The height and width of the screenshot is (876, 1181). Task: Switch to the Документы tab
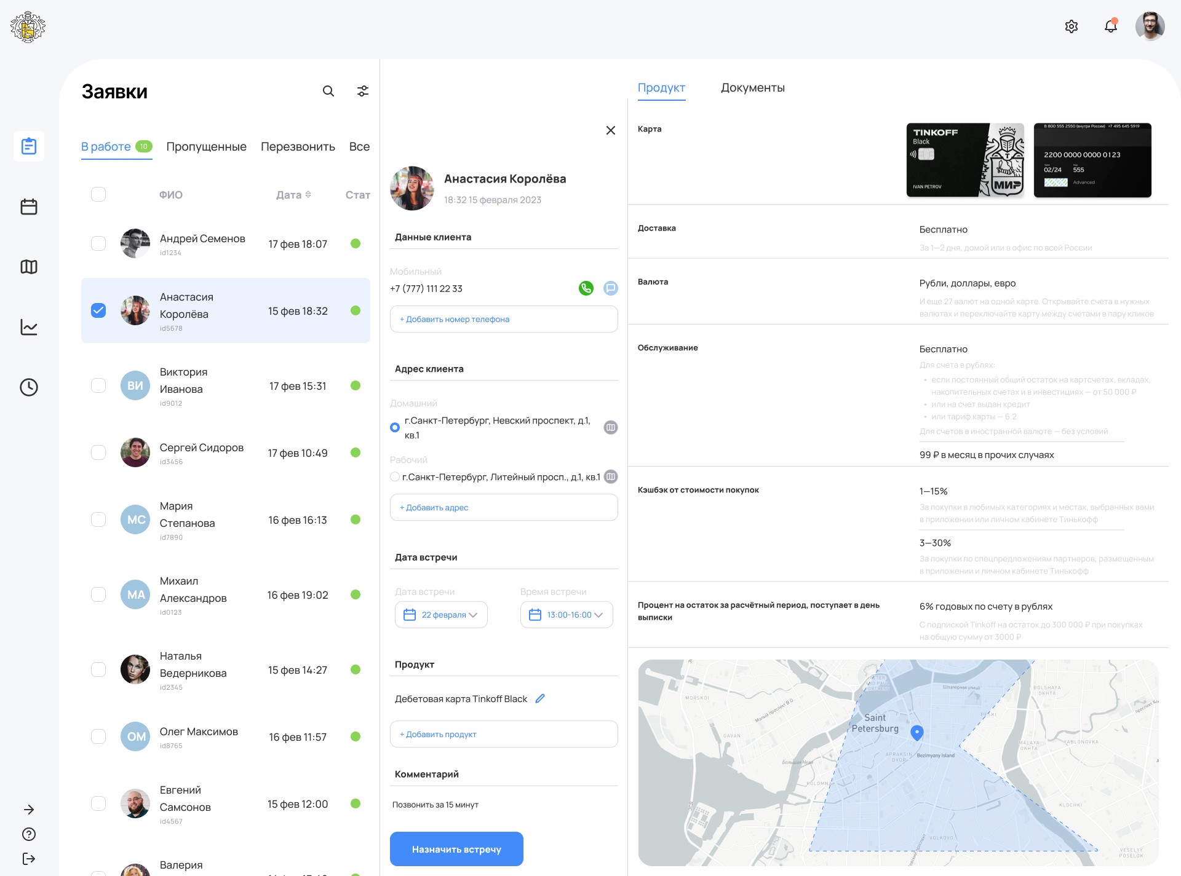[752, 88]
